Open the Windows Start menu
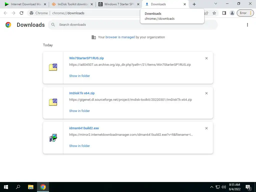 6,187
